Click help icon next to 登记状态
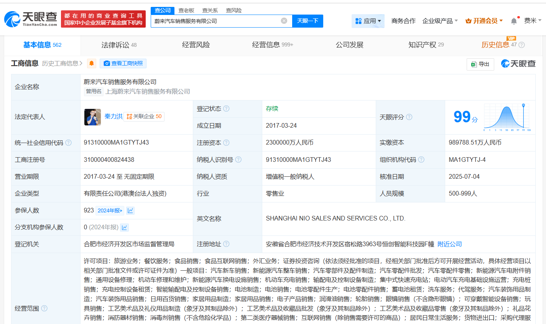 point(226,109)
